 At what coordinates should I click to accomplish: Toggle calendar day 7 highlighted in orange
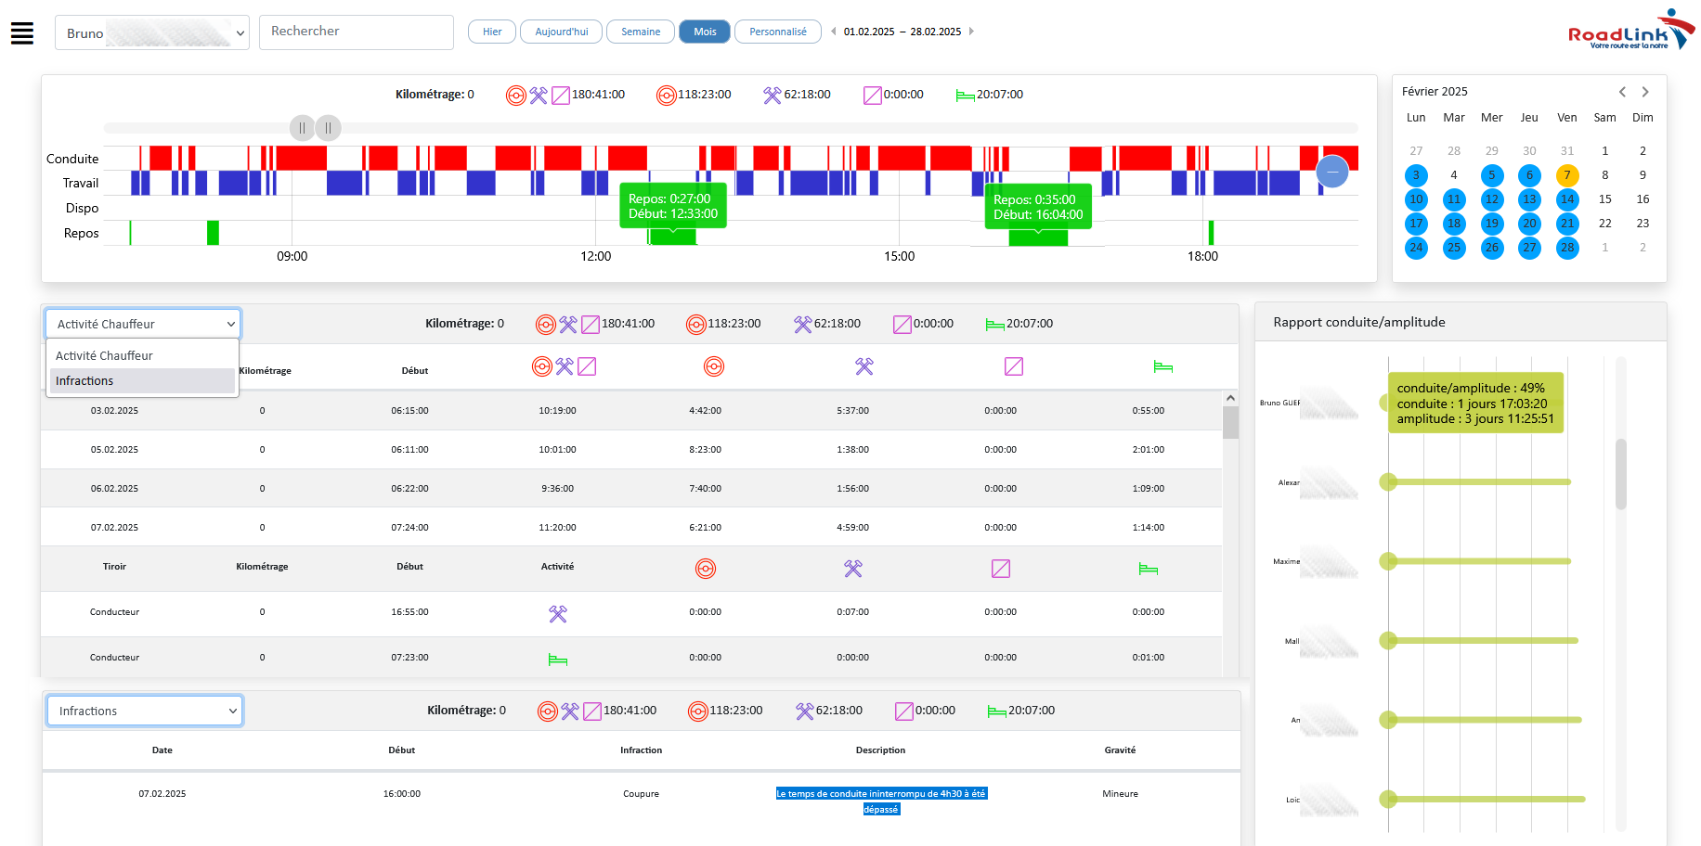tap(1566, 175)
